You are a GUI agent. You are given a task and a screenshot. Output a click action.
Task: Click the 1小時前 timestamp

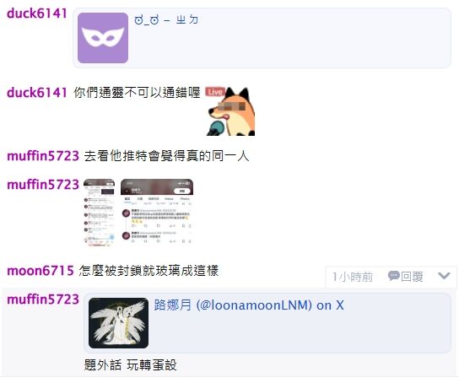click(353, 277)
